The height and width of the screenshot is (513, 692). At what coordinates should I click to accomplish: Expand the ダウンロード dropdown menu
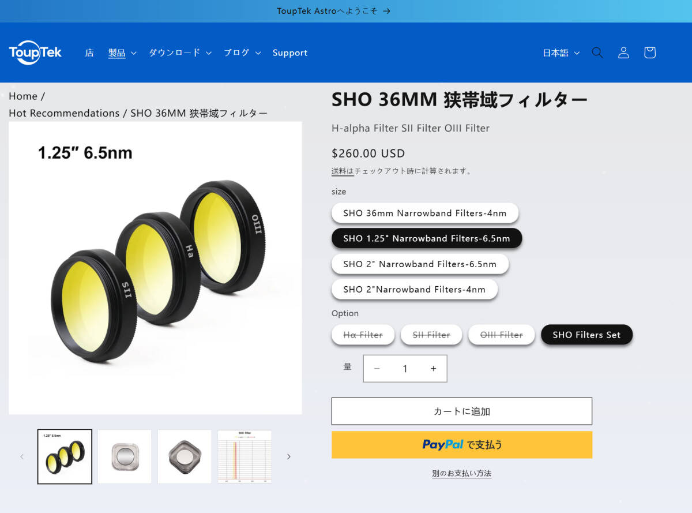point(180,53)
